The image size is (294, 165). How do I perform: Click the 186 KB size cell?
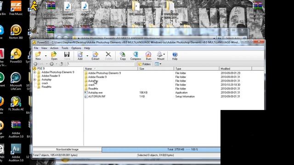pos(143,93)
